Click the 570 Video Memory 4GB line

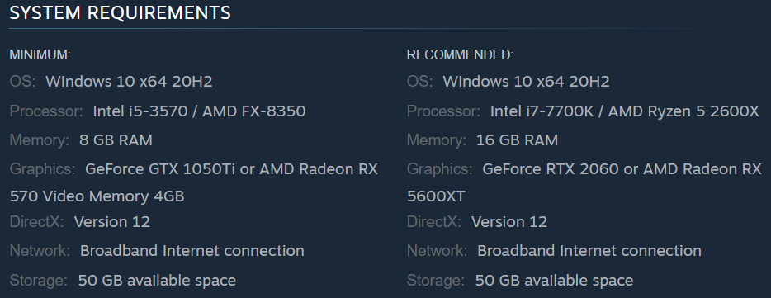point(97,196)
